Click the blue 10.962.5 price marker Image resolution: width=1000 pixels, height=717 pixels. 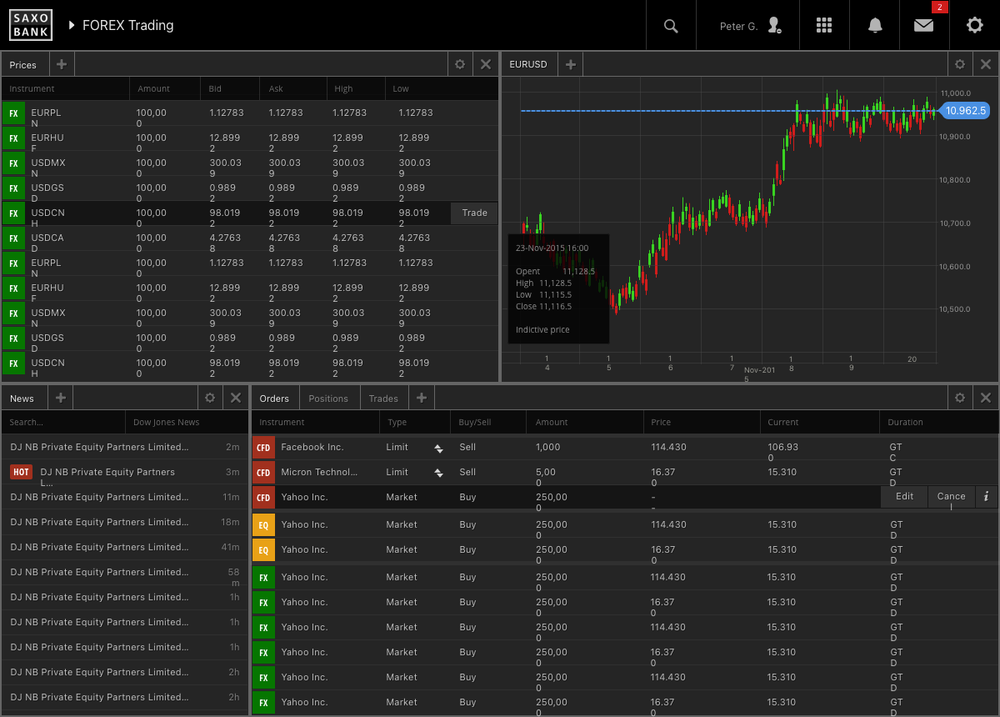click(x=964, y=110)
